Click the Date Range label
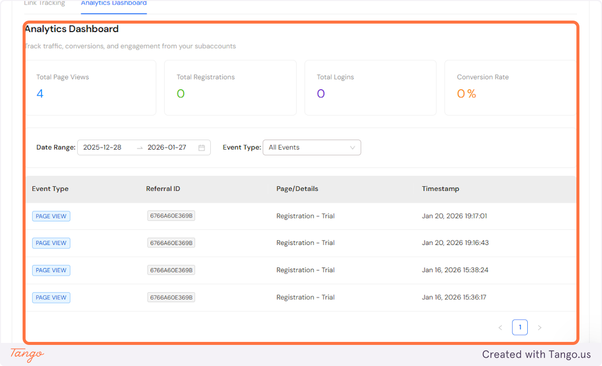602x366 pixels. [56, 148]
